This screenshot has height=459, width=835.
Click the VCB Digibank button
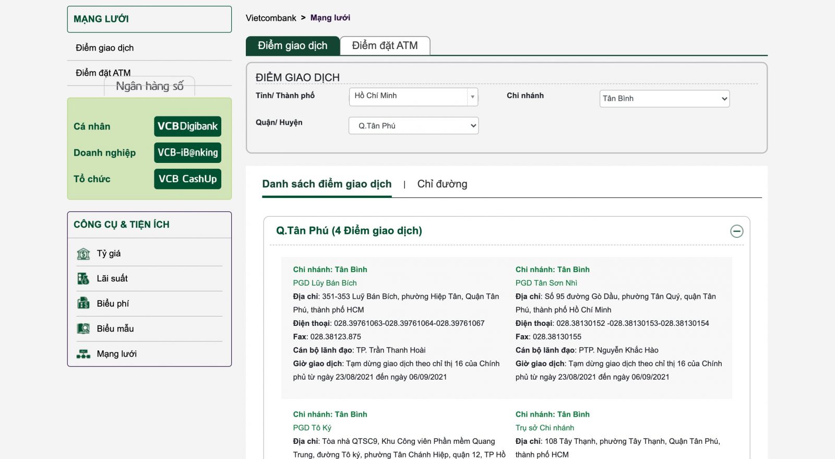[188, 126]
